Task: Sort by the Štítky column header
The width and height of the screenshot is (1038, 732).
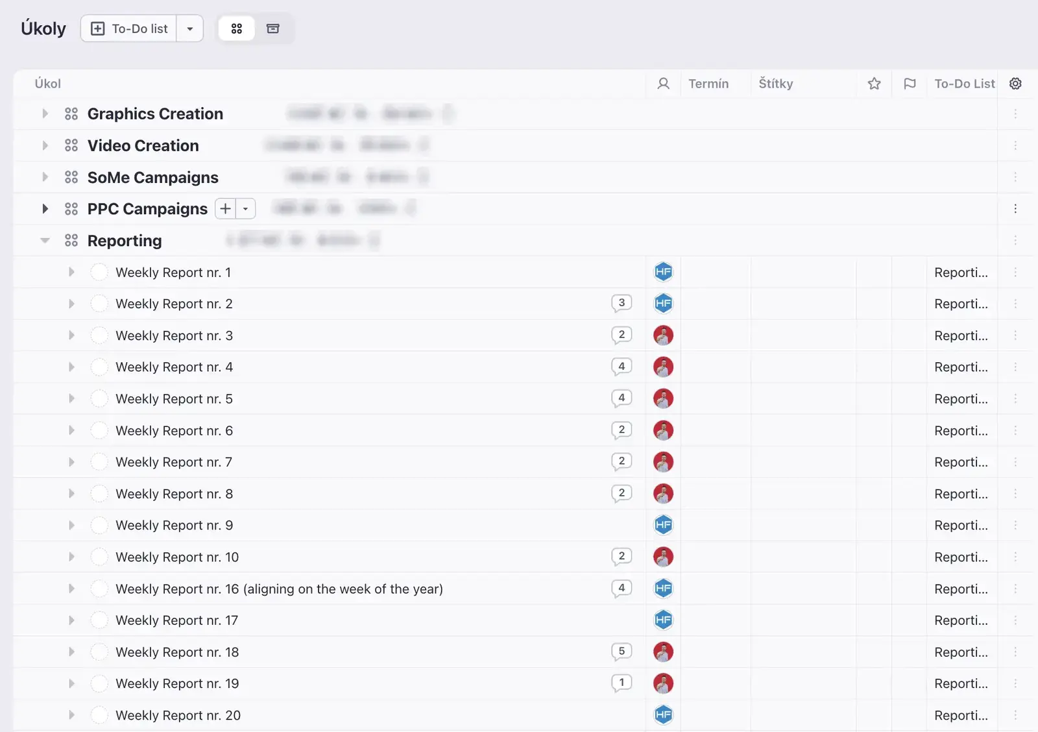Action: (x=776, y=84)
